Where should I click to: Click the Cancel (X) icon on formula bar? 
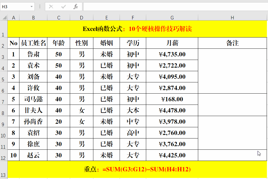tap(51, 7)
